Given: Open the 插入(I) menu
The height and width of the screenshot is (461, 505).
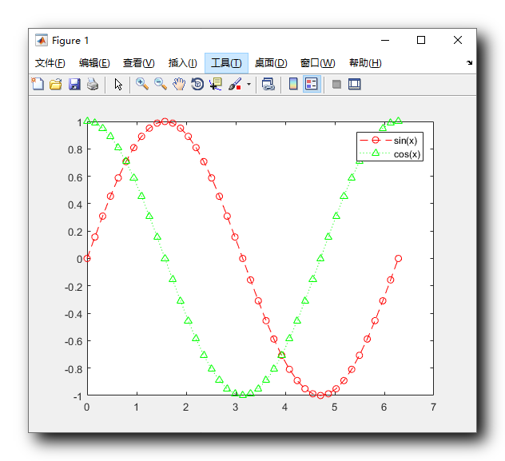Looking at the screenshot, I should click(183, 63).
